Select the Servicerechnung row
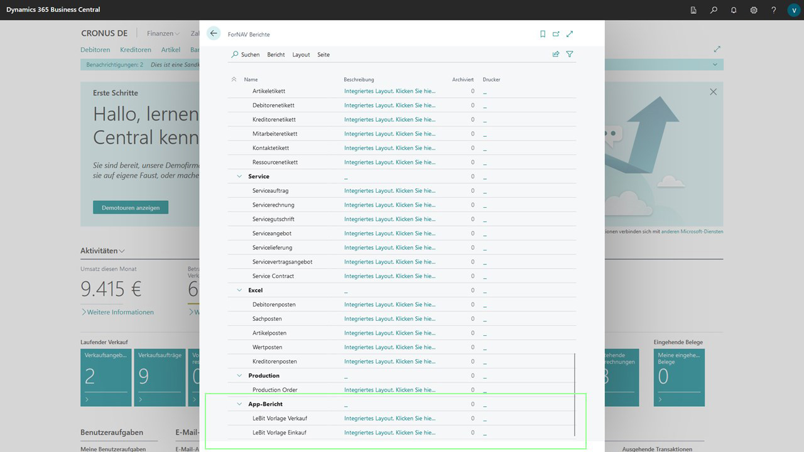Viewport: 804px width, 452px height. click(401, 205)
